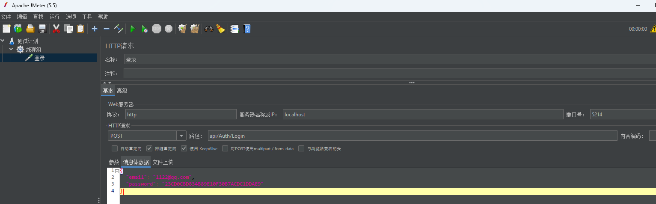656x204 pixels.
Task: Click the 协议 field containing http
Action: point(181,114)
